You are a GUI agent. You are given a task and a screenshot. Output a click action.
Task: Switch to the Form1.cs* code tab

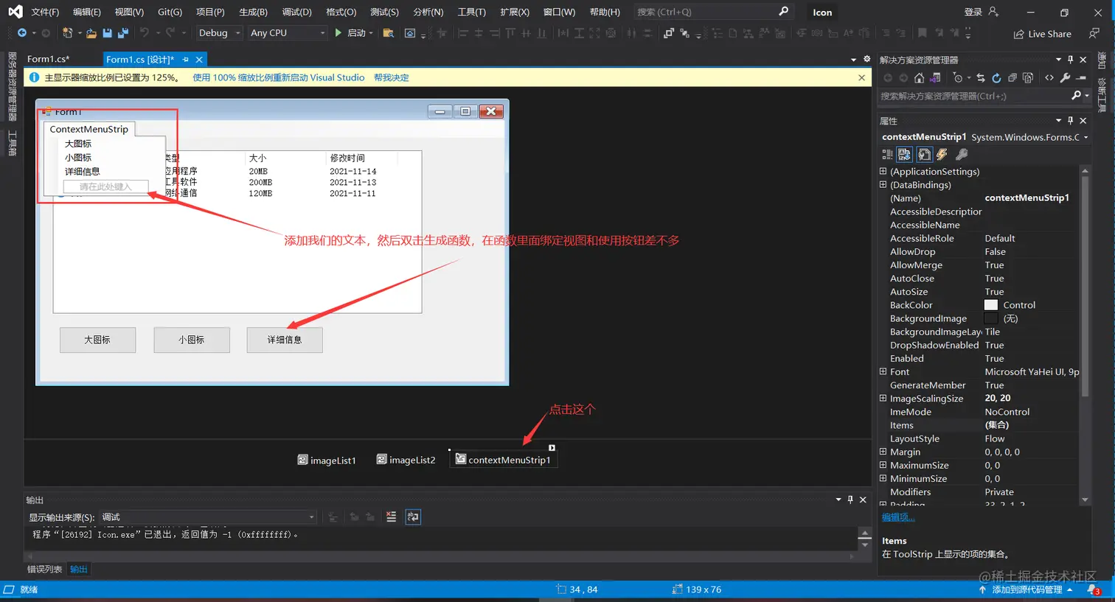coord(49,59)
